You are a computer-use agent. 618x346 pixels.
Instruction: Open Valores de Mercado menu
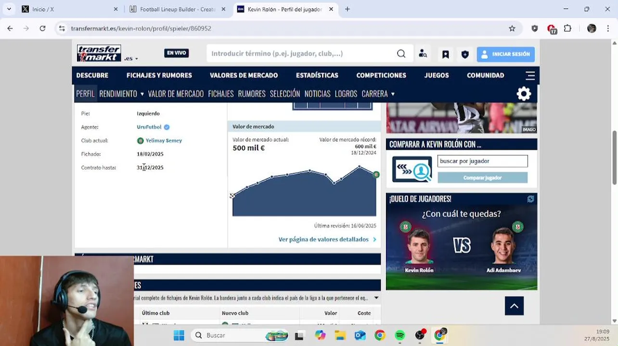tap(244, 75)
